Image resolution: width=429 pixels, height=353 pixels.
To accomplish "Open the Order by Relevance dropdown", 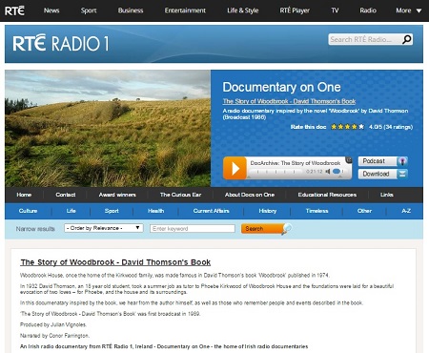I will coord(104,228).
